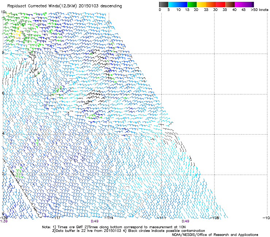Viewport: 270px width, 237px height.
Task: Click the dark purple 45-50 knots legend segment
Action: tap(249, 4)
